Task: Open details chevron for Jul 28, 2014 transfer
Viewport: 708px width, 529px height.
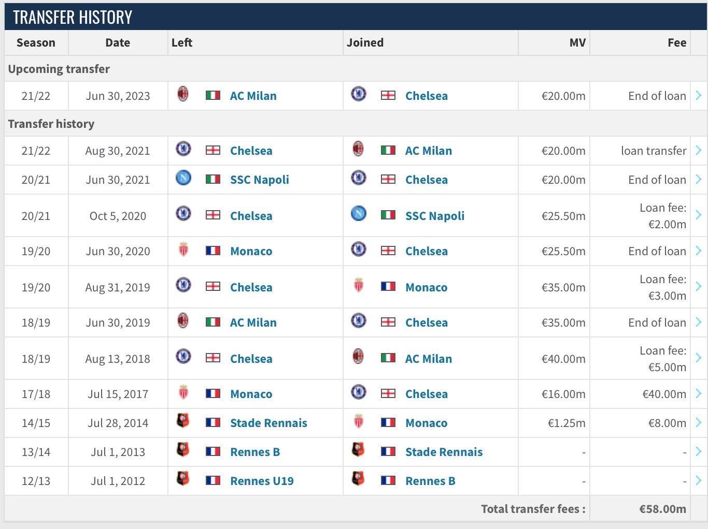Action: point(699,422)
